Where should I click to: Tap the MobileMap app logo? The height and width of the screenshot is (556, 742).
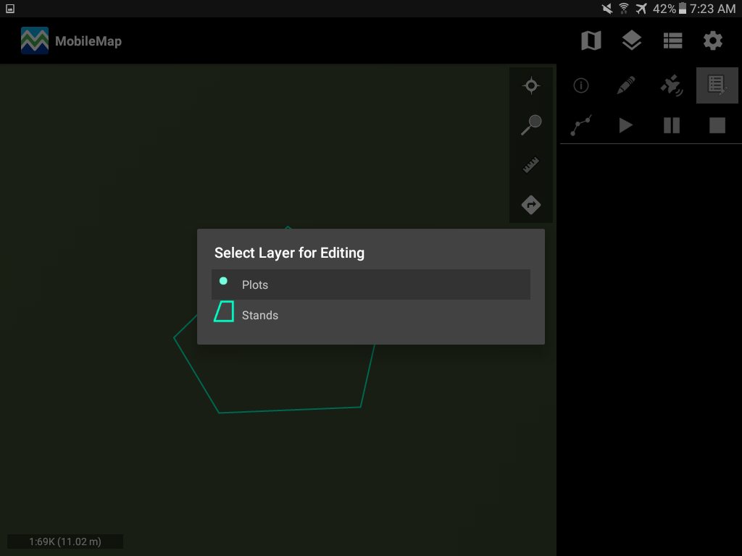pos(35,41)
